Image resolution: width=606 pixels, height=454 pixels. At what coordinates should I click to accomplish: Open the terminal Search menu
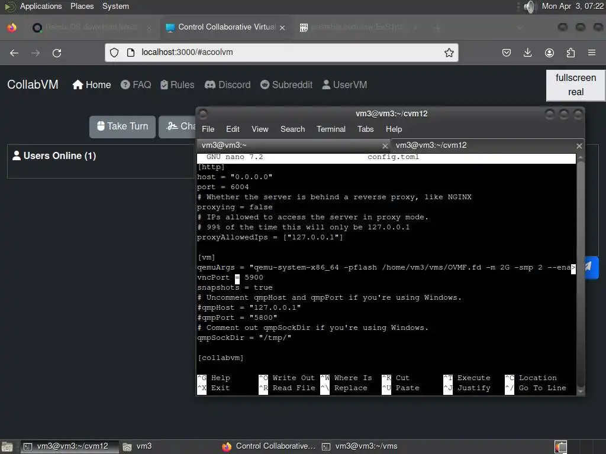pos(292,129)
